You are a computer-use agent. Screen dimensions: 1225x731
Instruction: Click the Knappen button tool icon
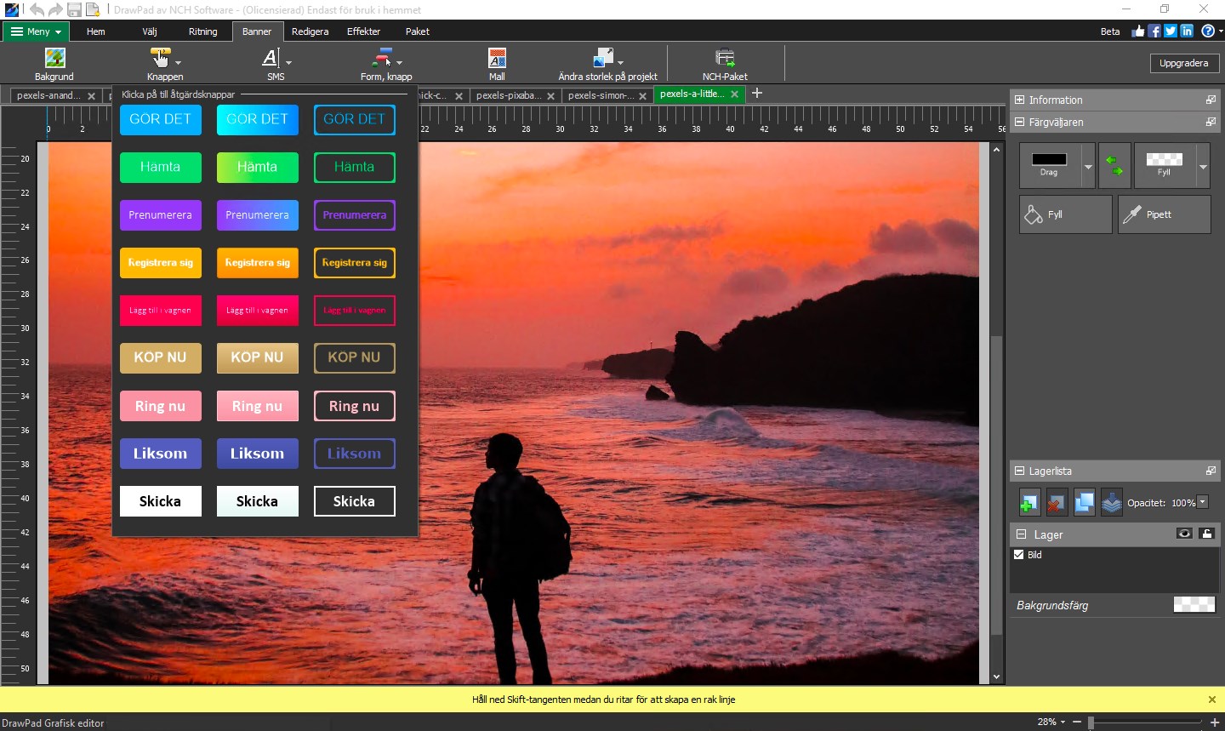pos(160,58)
